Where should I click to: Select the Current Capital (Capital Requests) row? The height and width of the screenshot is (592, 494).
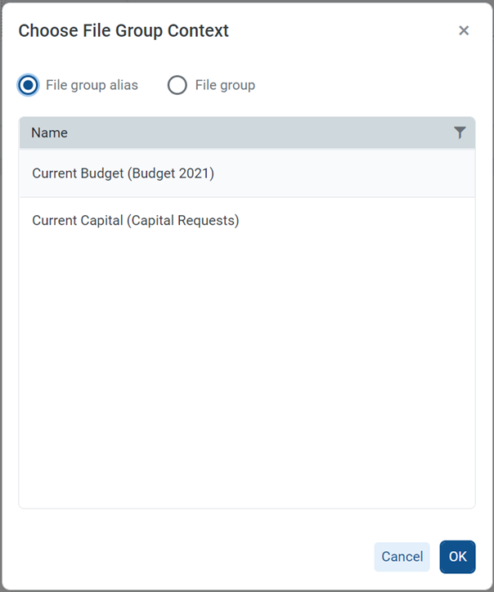tap(135, 221)
